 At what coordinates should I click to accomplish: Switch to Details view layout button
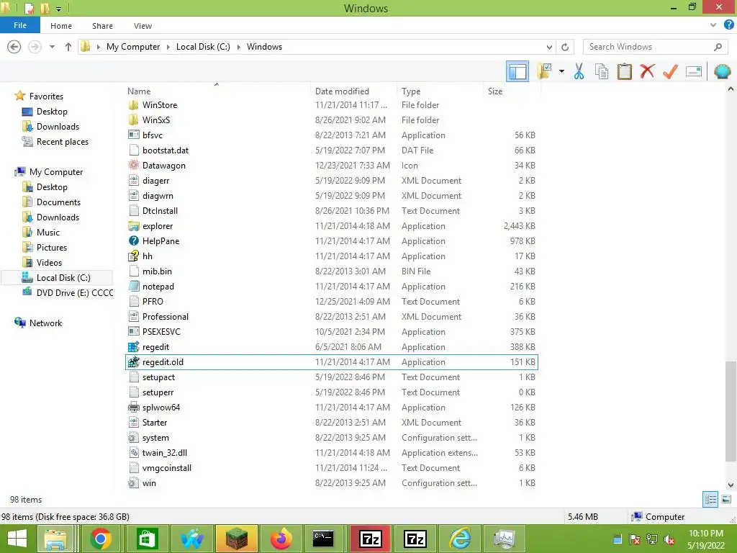pyautogui.click(x=710, y=500)
